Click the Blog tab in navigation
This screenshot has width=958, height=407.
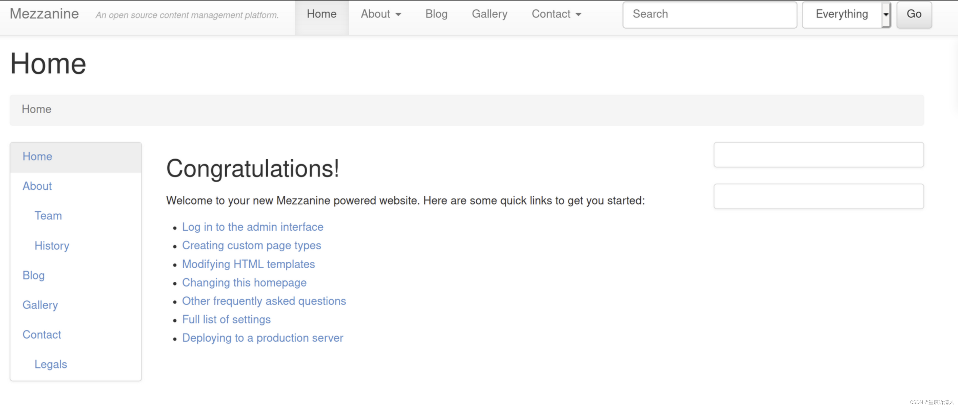click(x=436, y=13)
